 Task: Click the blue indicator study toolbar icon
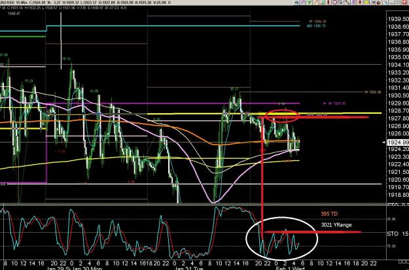(x=373, y=3)
